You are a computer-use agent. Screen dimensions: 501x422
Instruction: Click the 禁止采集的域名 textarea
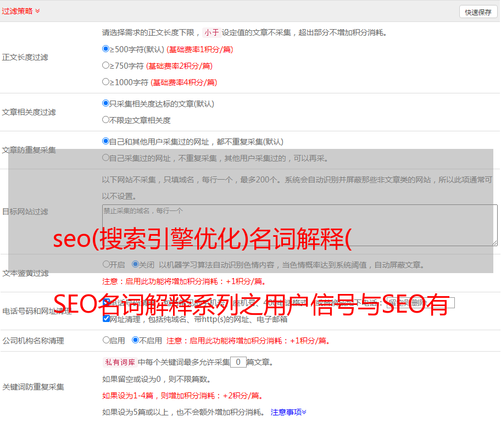pyautogui.click(x=300, y=225)
